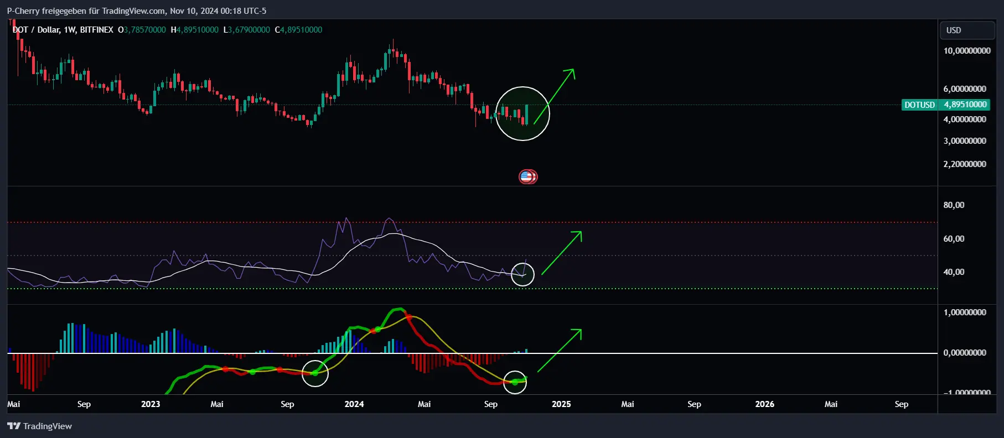Click the RSI 80,00 axis label
Viewport: 1004px width, 438px height.
954,205
